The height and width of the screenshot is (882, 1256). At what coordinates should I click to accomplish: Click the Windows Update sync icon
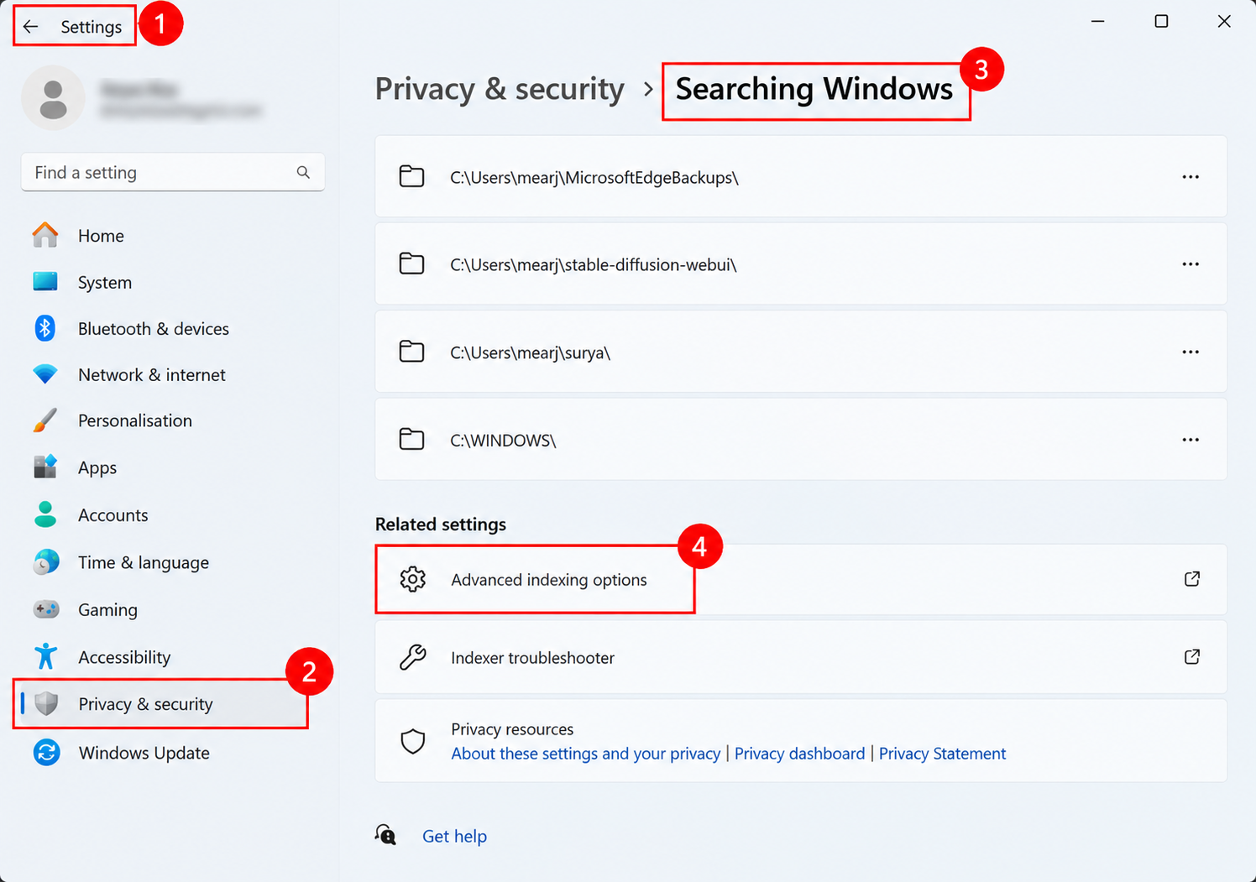click(46, 752)
